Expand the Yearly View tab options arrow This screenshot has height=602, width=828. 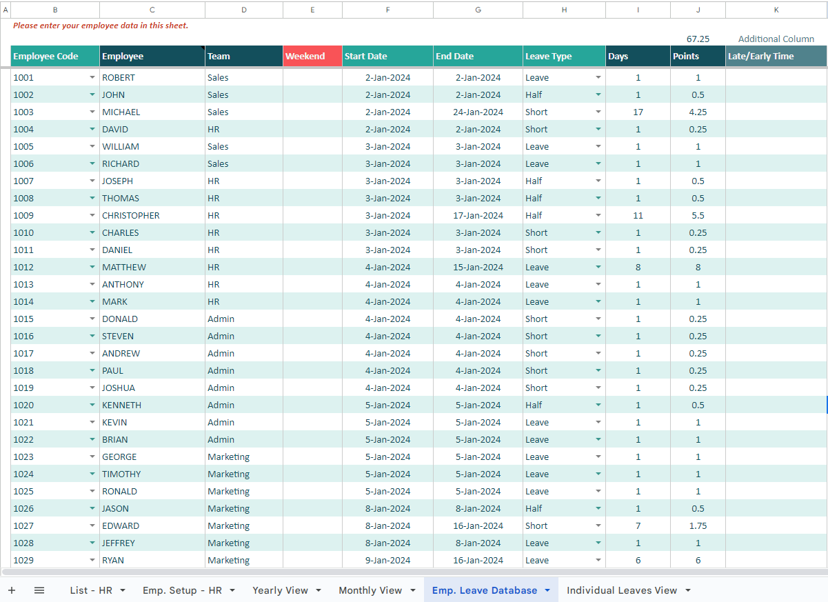click(318, 590)
